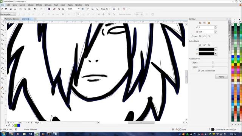Select the Page 1 tab at bottom

pyautogui.click(x=38, y=122)
